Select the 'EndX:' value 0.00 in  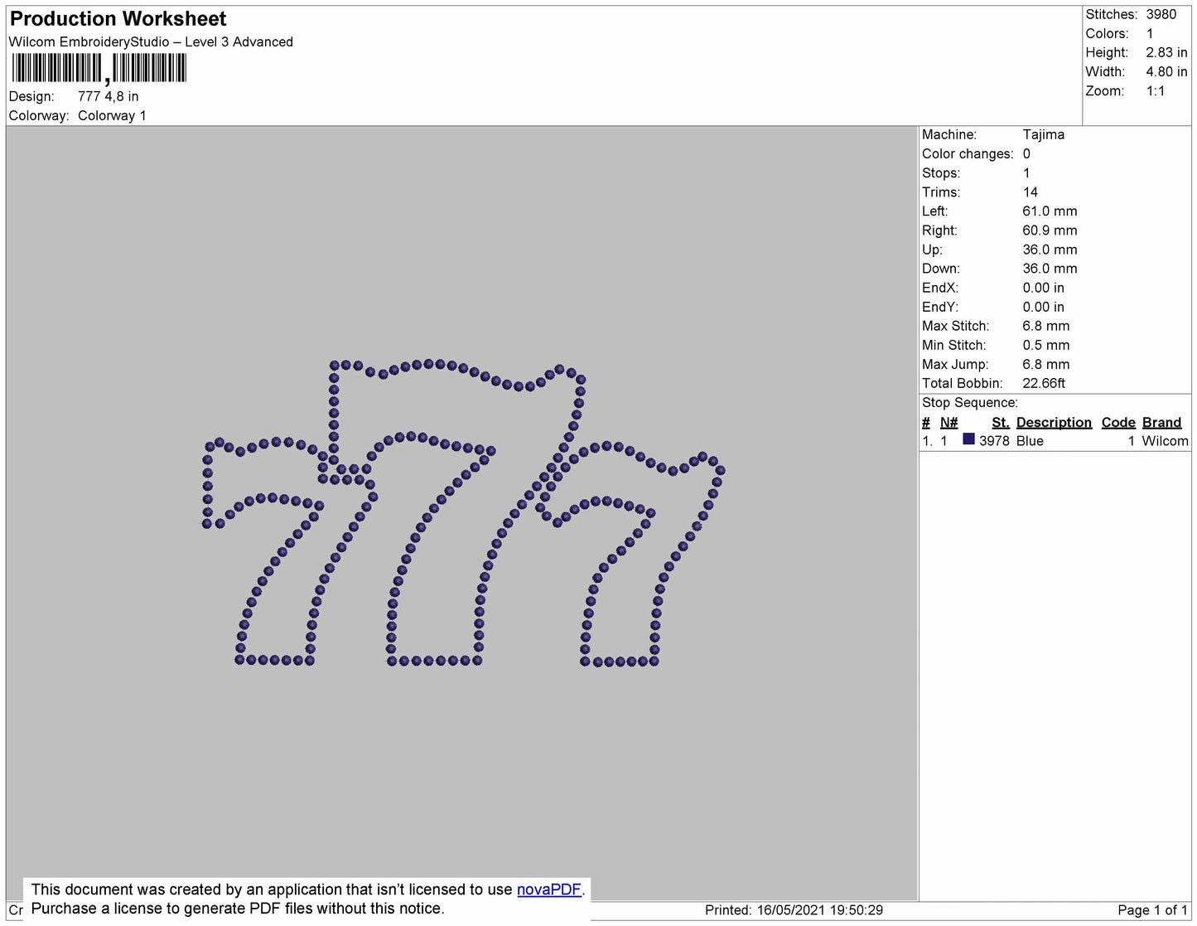pos(1044,288)
